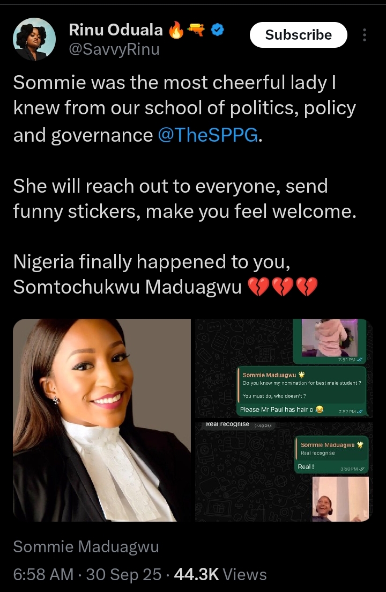Tap the water gun emoji beside name
This screenshot has height=592, width=386.
coord(196,30)
